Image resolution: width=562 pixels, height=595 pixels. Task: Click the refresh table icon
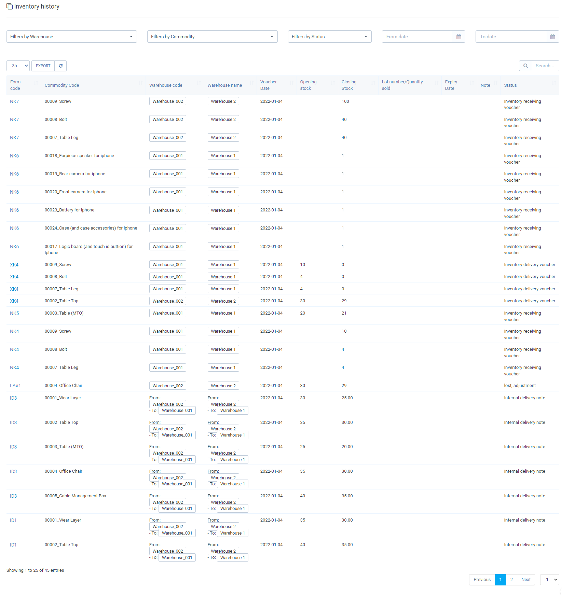coord(60,66)
